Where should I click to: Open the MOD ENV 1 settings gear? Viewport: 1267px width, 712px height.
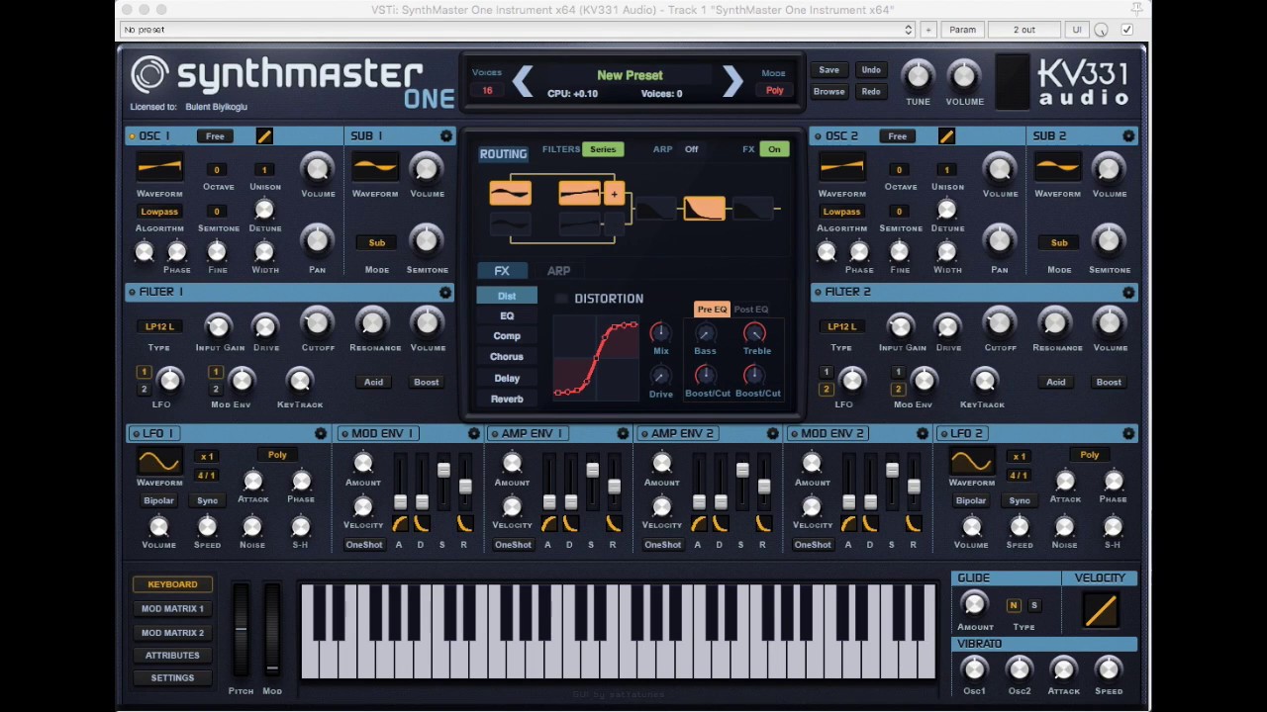[474, 433]
